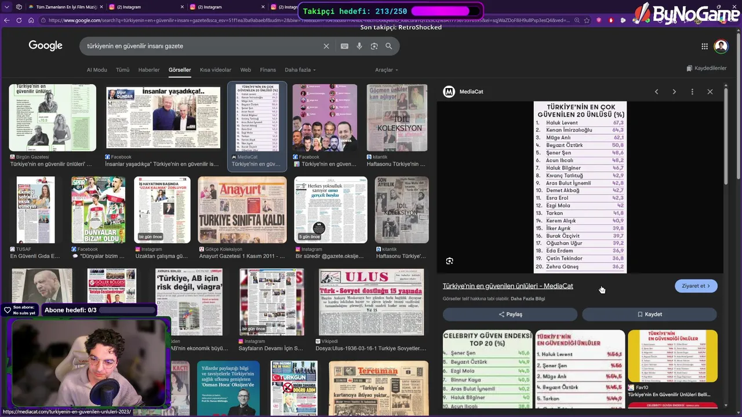Switch to Finans results tab
742x417 pixels.
268,69
